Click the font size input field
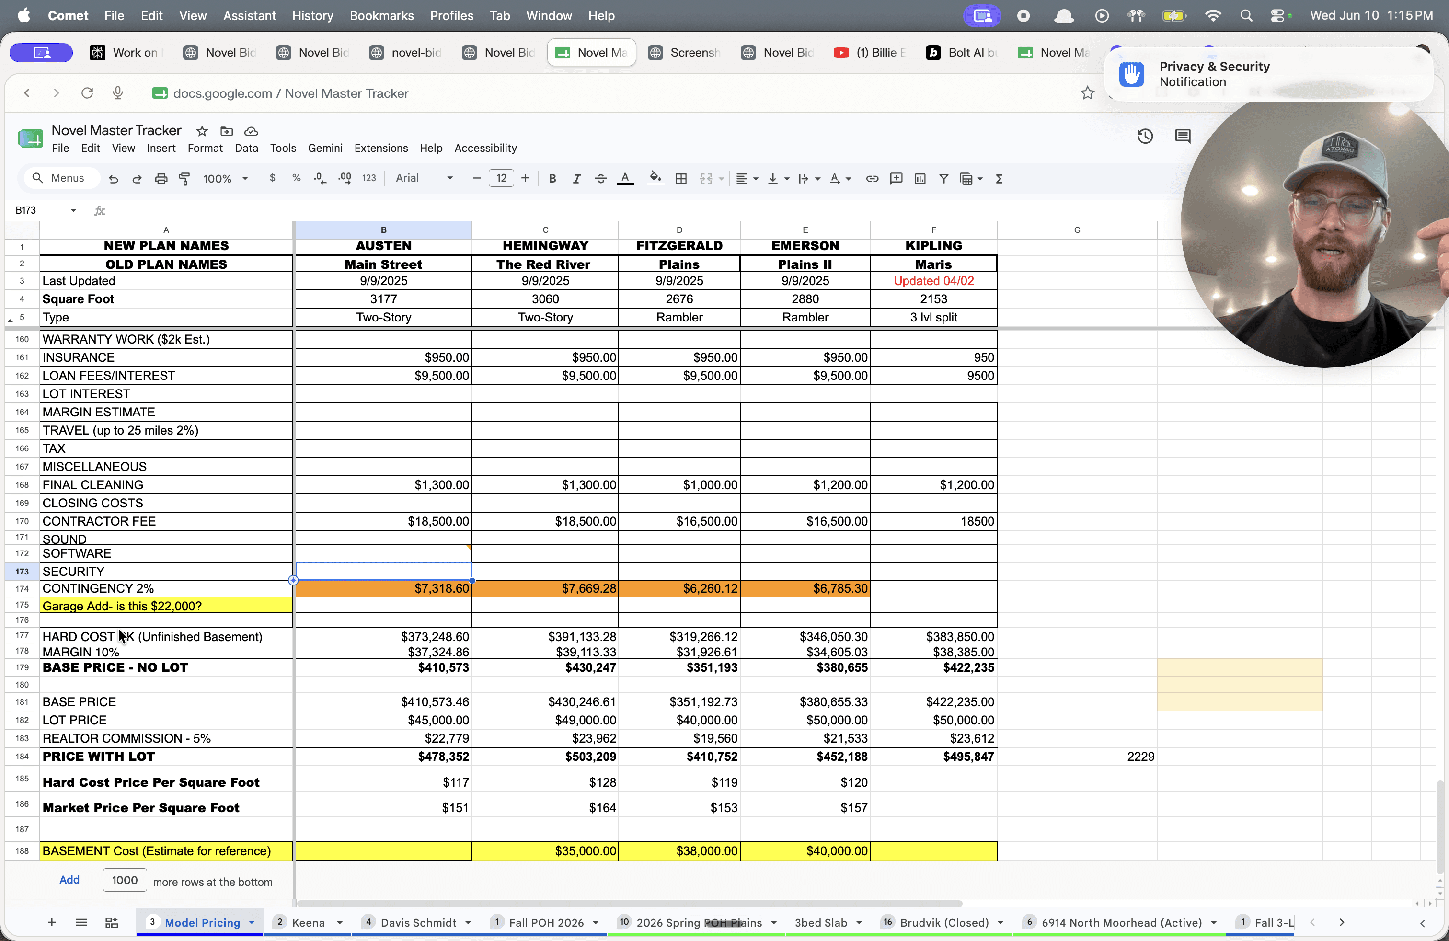This screenshot has width=1449, height=941. pos(501,178)
